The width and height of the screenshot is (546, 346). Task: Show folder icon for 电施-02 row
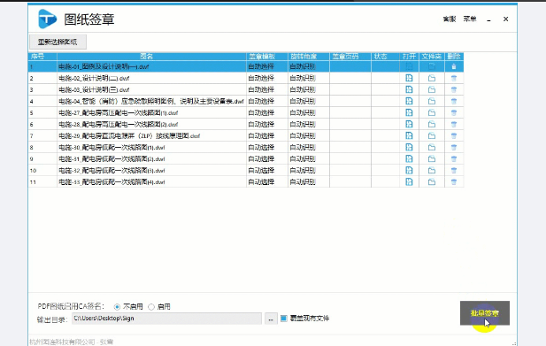pyautogui.click(x=432, y=79)
